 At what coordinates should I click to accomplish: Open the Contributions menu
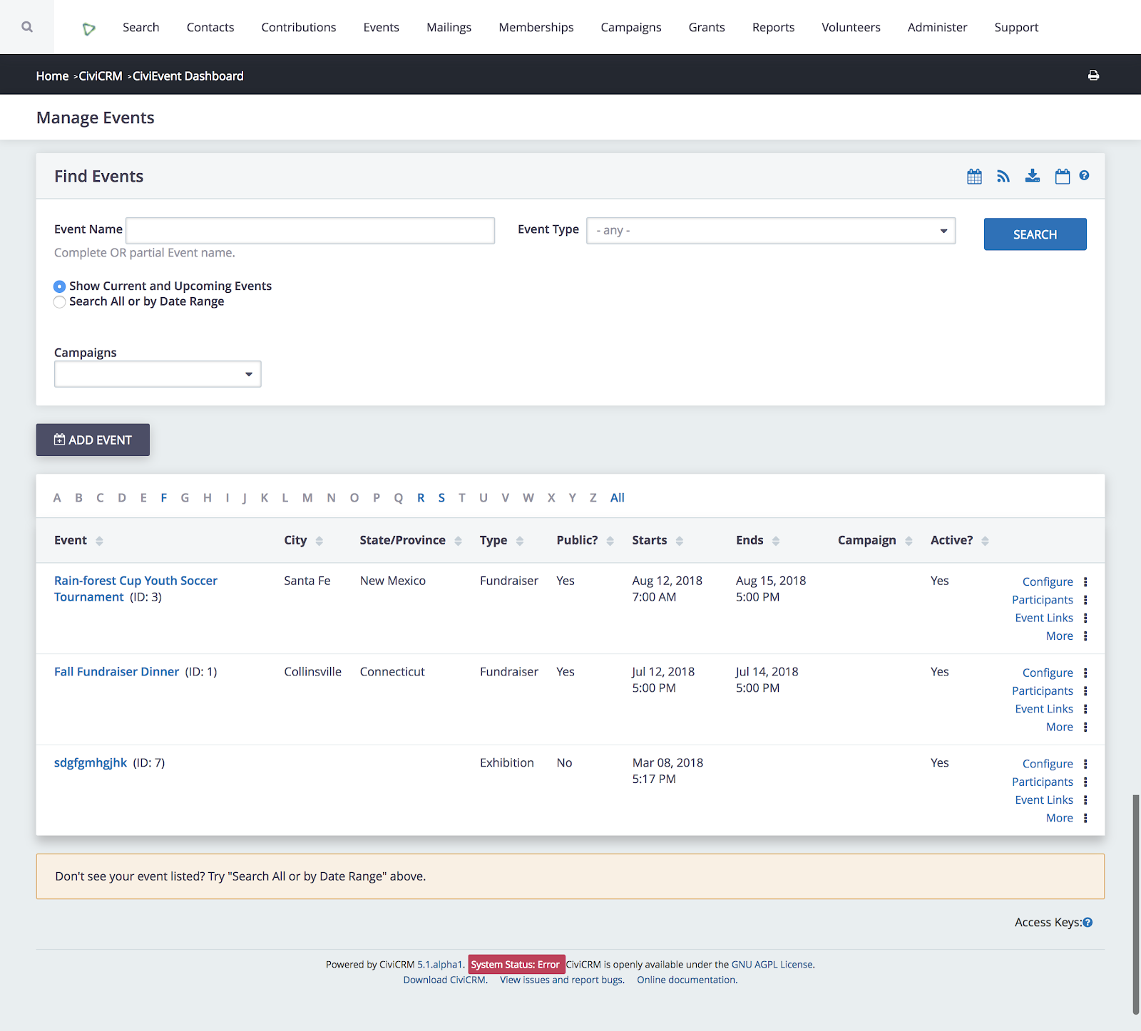[x=299, y=27]
